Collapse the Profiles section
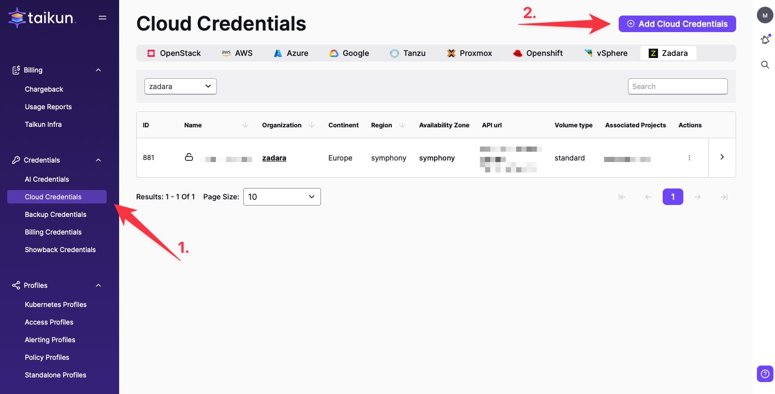Image resolution: width=775 pixels, height=394 pixels. (98, 285)
